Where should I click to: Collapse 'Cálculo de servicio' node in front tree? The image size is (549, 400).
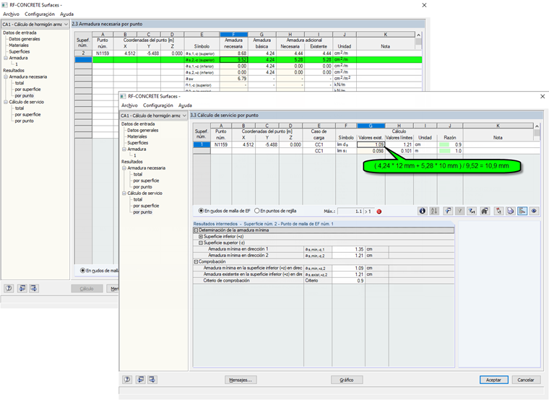pyautogui.click(x=124, y=194)
